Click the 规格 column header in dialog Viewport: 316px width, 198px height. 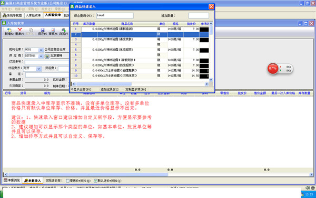[175, 24]
